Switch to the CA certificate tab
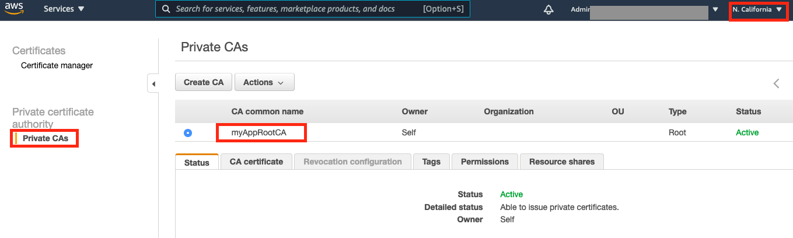 (256, 162)
